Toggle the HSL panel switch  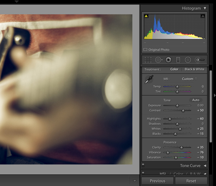click(x=143, y=173)
